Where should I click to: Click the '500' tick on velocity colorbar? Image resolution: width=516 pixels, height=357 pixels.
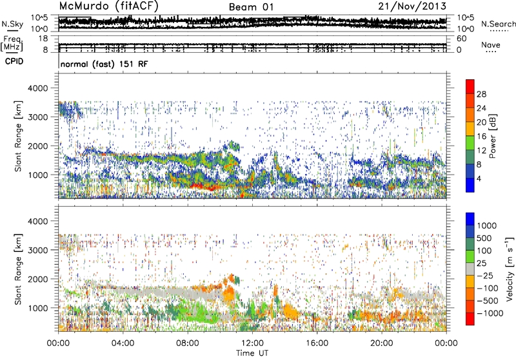[484, 238]
